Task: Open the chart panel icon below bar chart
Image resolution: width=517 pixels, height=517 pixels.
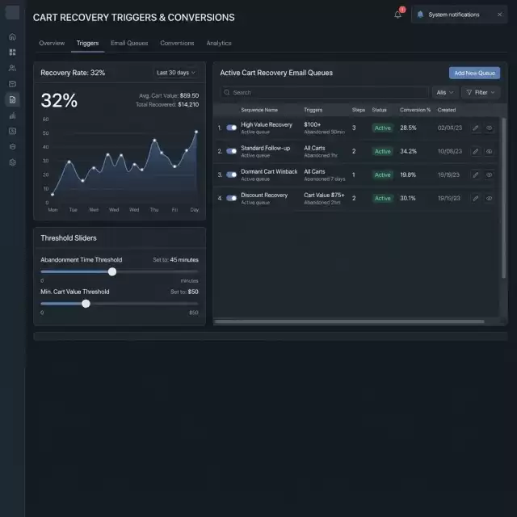Action: tap(13, 131)
